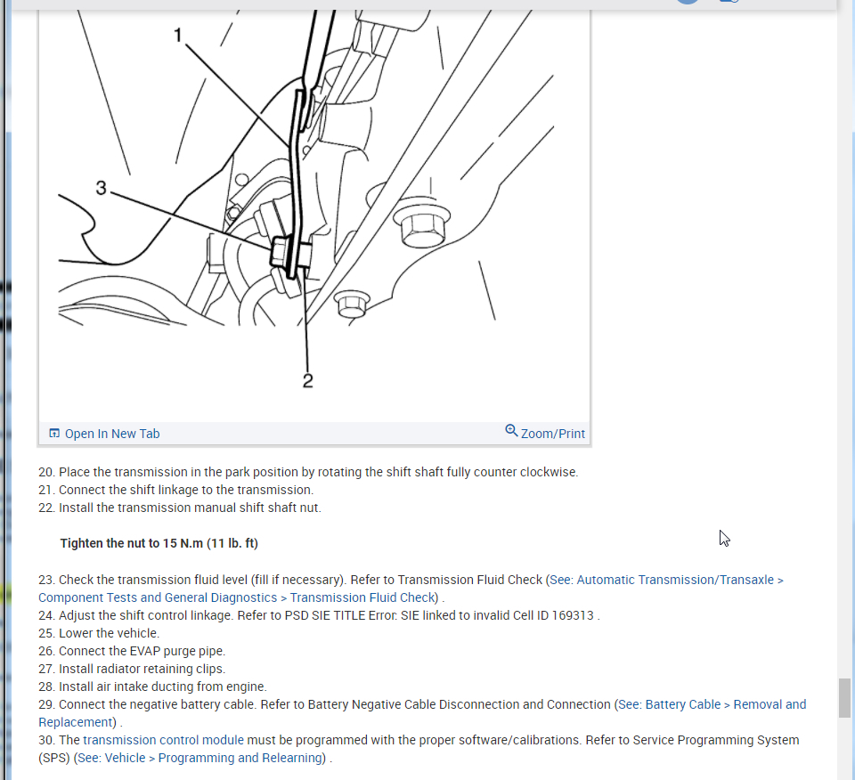Click the Replacement link continuation in step 29
Viewport: 855px width, 780px height.
75,722
